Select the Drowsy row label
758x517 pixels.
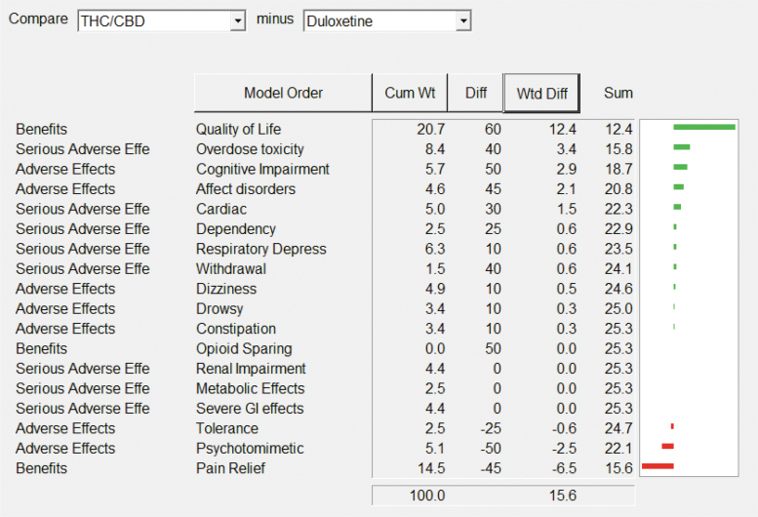tap(219, 308)
